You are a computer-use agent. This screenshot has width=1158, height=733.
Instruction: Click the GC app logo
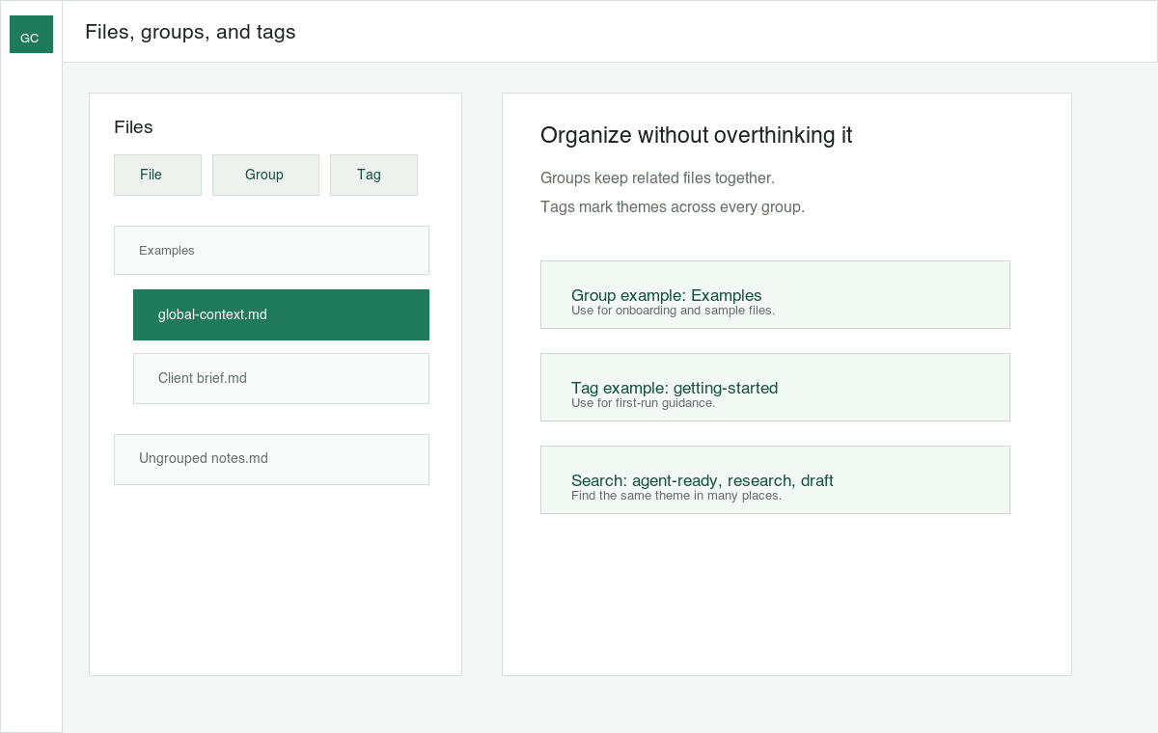pos(31,34)
